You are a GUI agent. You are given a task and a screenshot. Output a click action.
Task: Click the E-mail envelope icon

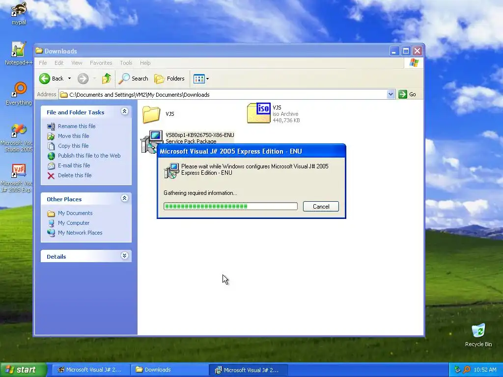tap(51, 166)
